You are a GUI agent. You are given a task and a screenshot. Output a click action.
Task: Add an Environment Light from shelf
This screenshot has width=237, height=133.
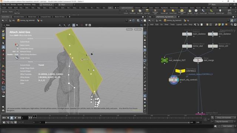click(182, 11)
